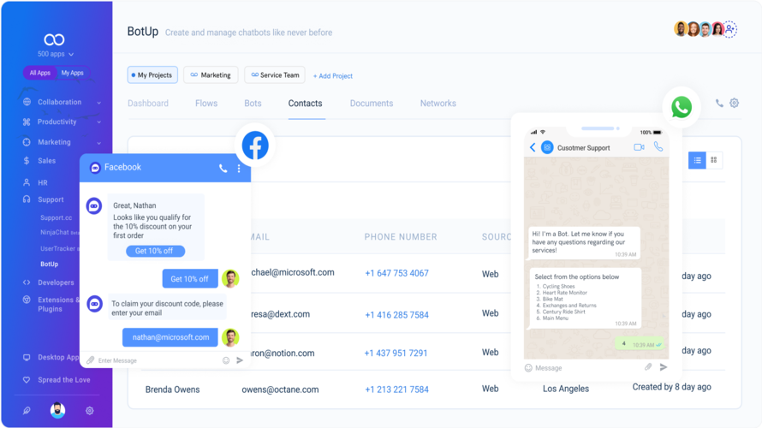The width and height of the screenshot is (762, 428).
Task: Open the Dashboard tab
Action: click(x=148, y=104)
